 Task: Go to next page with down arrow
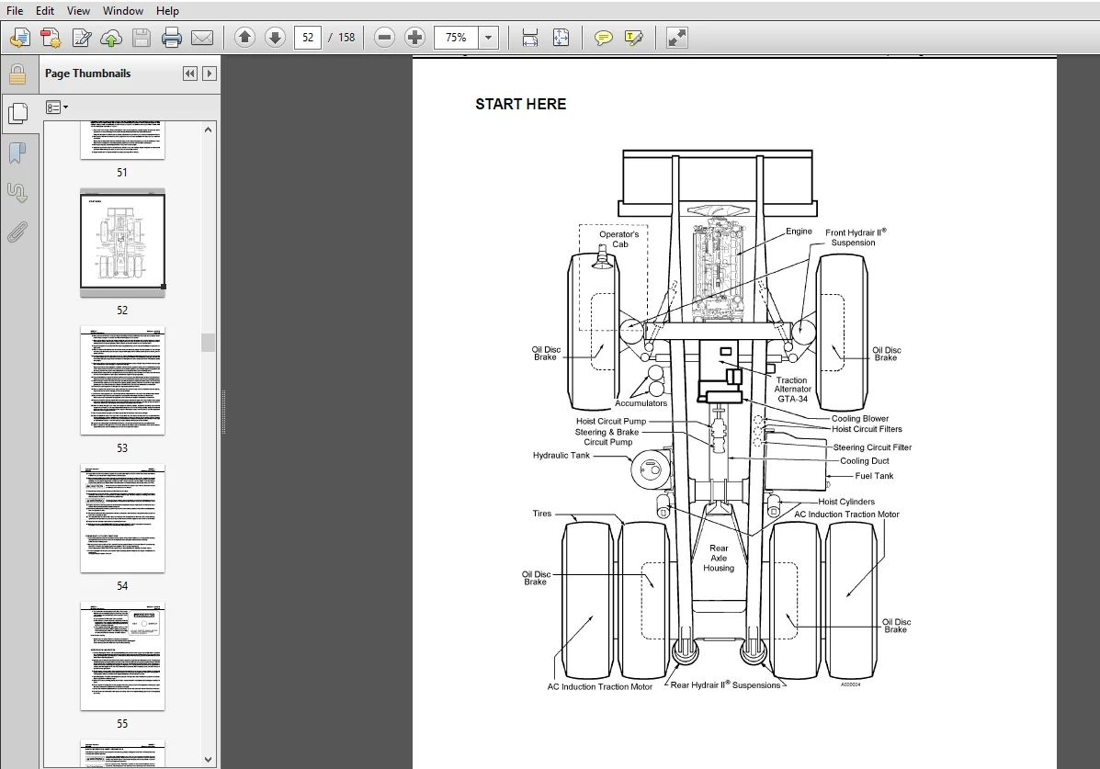275,37
